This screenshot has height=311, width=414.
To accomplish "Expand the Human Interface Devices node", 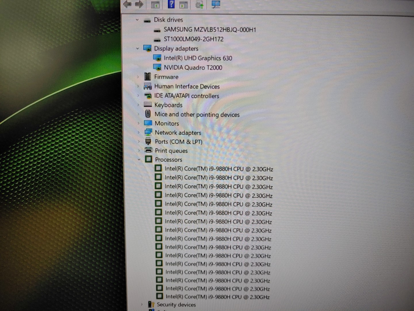I will click(138, 86).
